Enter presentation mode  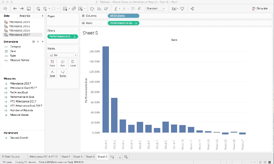point(182,9)
